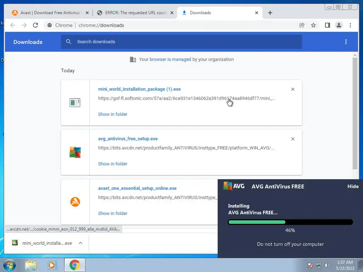Click the taskbar clock showing 1:57 AM

click(x=345, y=265)
